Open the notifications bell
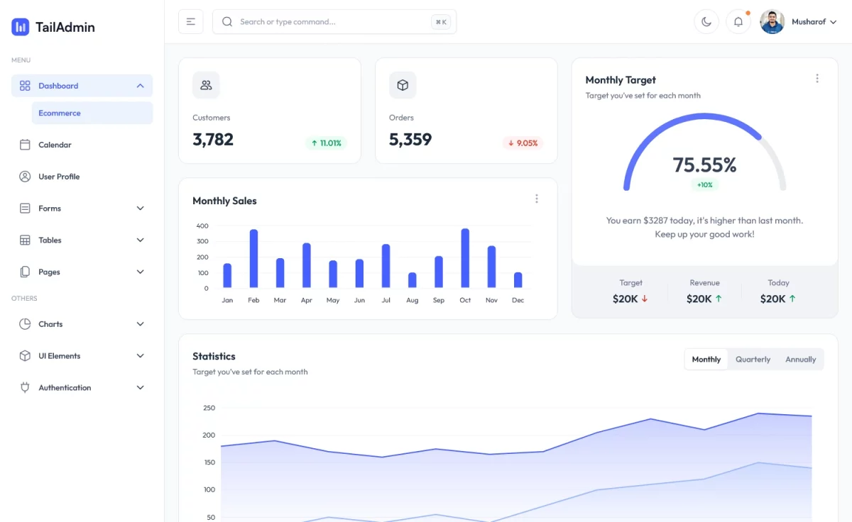The width and height of the screenshot is (852, 522). pyautogui.click(x=738, y=22)
